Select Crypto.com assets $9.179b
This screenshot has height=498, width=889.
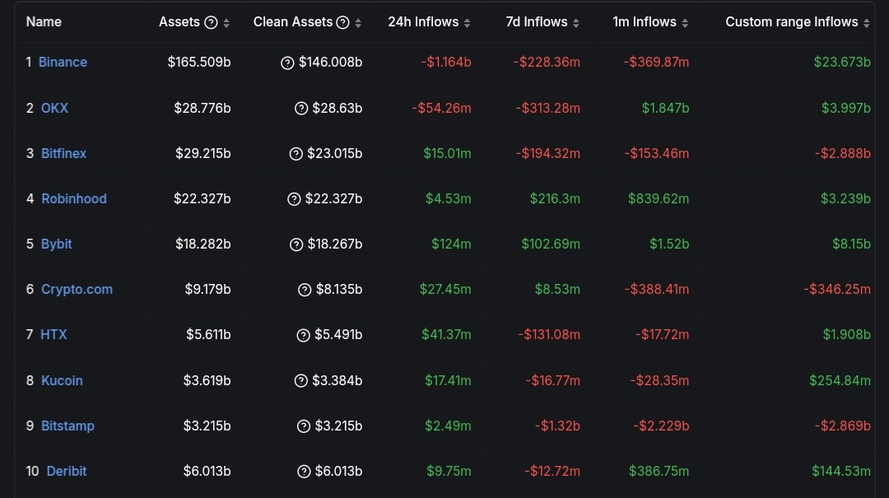tap(207, 289)
